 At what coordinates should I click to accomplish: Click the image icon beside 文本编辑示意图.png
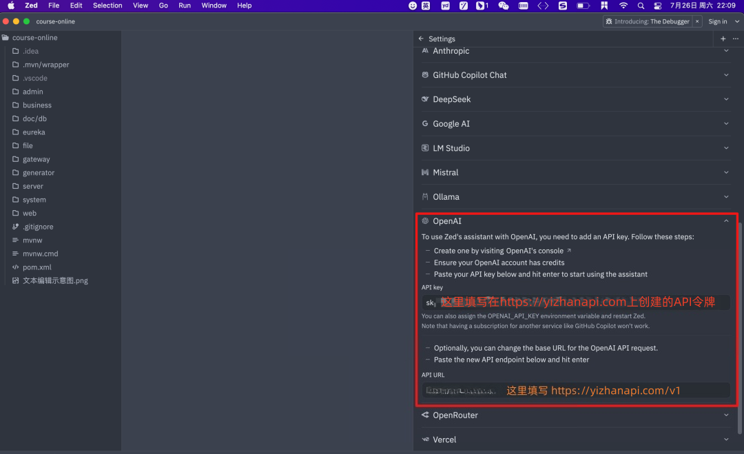point(16,280)
